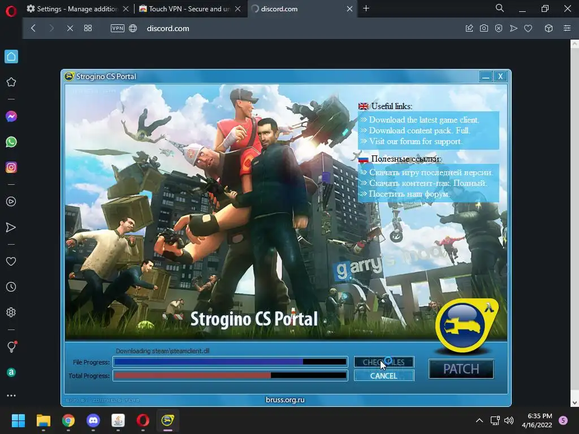
Task: Open History clock icon in sidebar
Action: pyautogui.click(x=11, y=287)
